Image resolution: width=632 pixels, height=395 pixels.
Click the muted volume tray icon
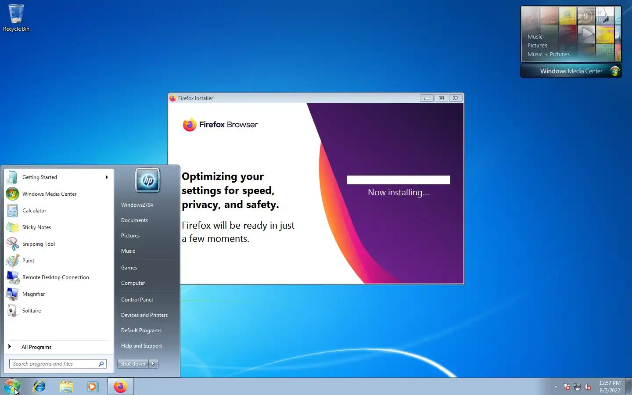pyautogui.click(x=588, y=387)
